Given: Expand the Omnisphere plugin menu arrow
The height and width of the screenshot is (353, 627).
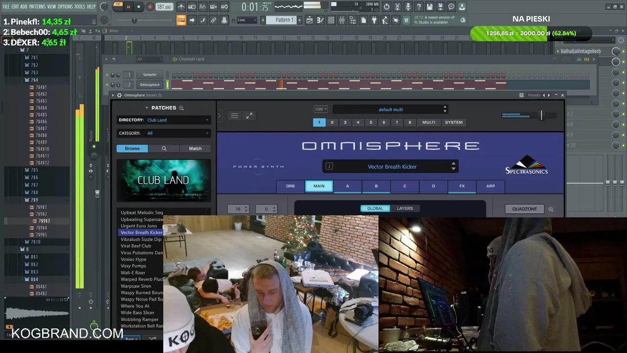Looking at the screenshot, I should click(x=113, y=95).
